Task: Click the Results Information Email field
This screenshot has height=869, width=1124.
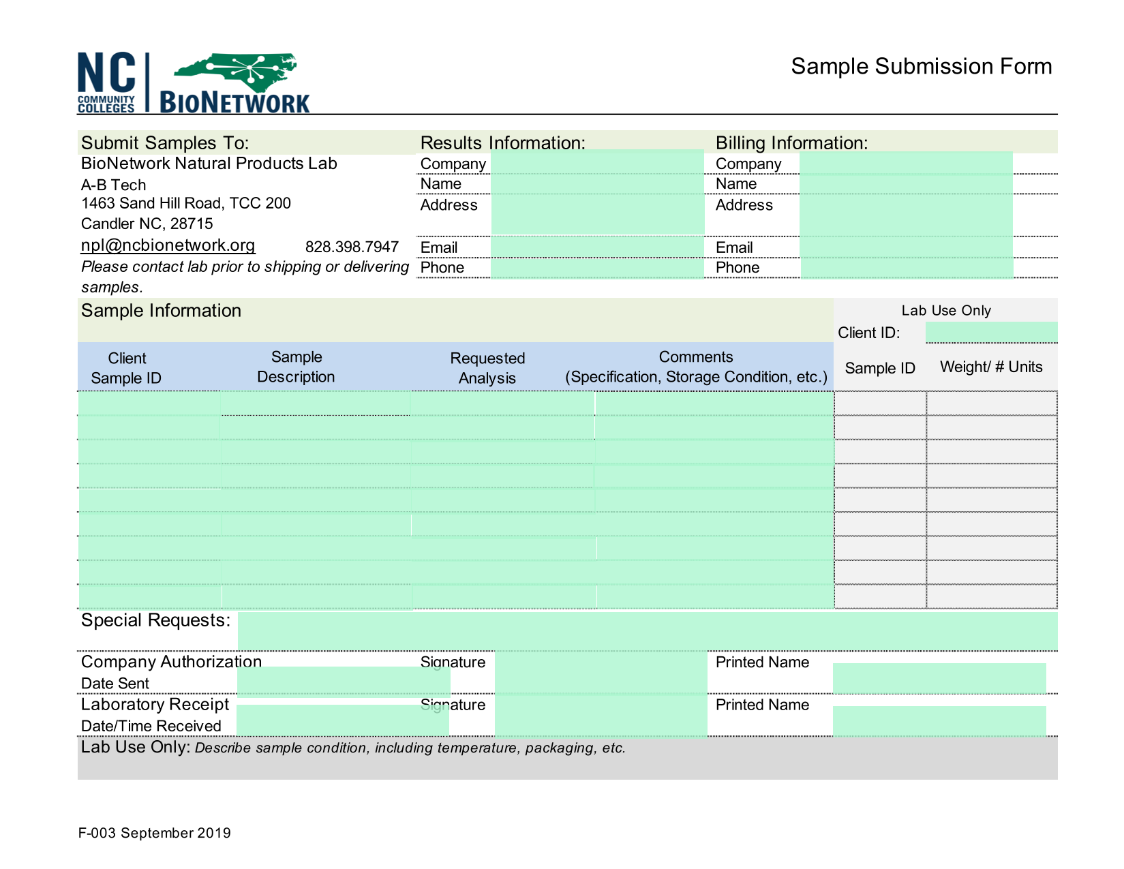Action: point(597,247)
